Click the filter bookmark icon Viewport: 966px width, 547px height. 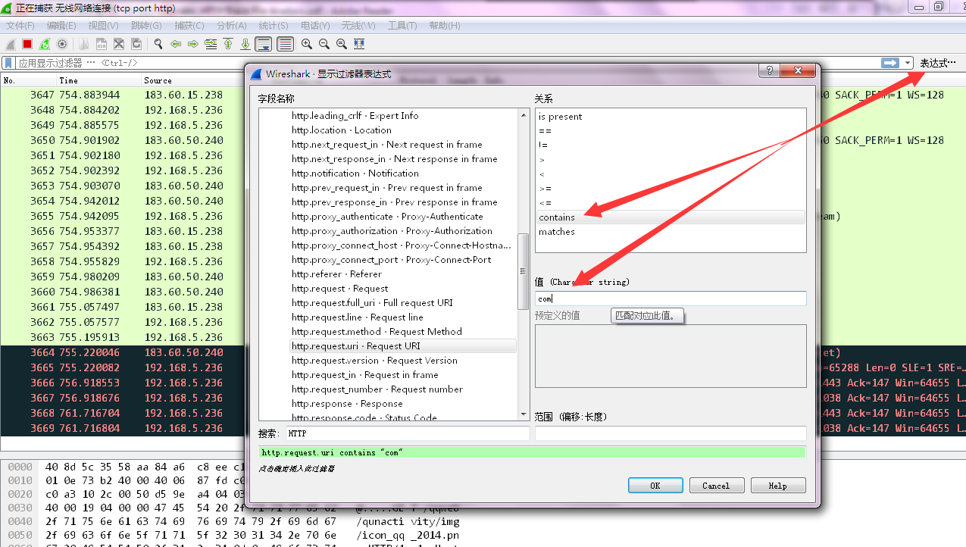(8, 63)
